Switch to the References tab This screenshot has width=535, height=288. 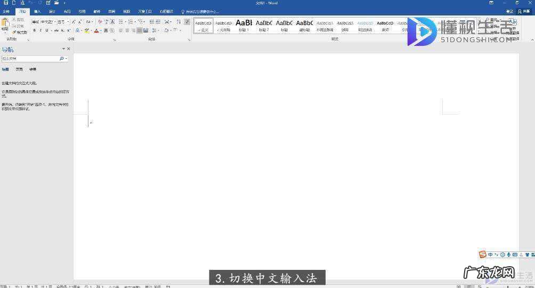[82, 12]
